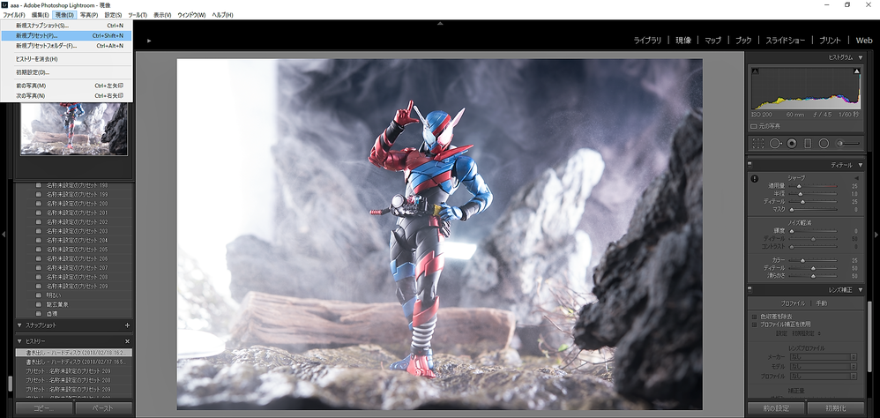Switch to the マップ module

click(x=712, y=41)
